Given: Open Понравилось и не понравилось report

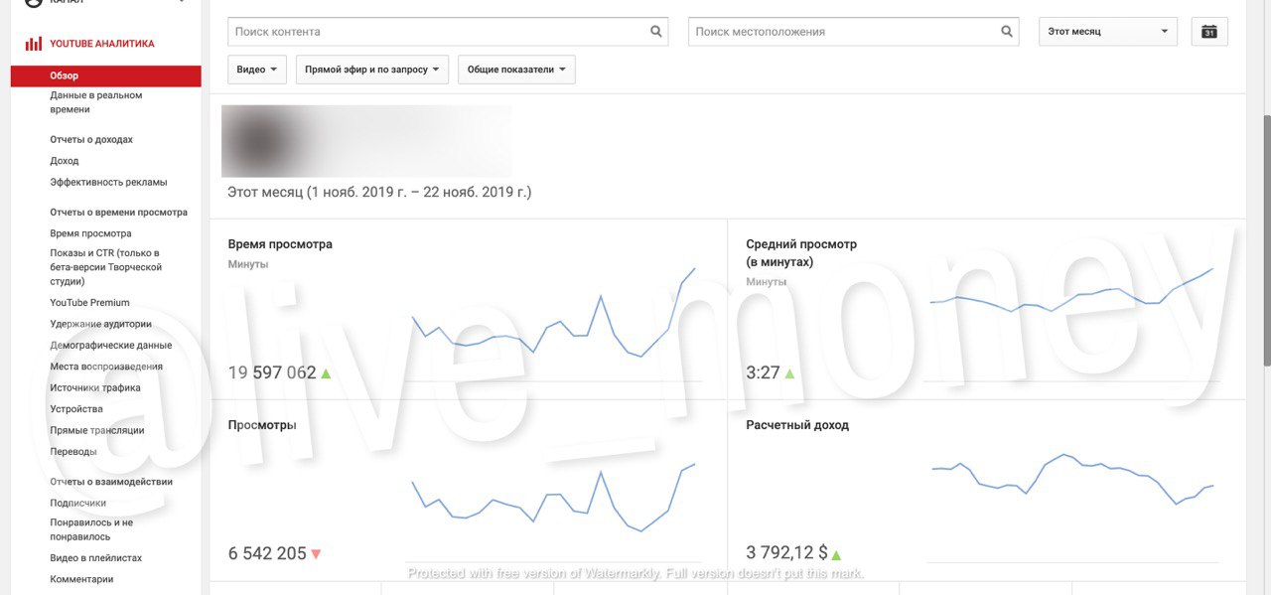Looking at the screenshot, I should click(91, 529).
